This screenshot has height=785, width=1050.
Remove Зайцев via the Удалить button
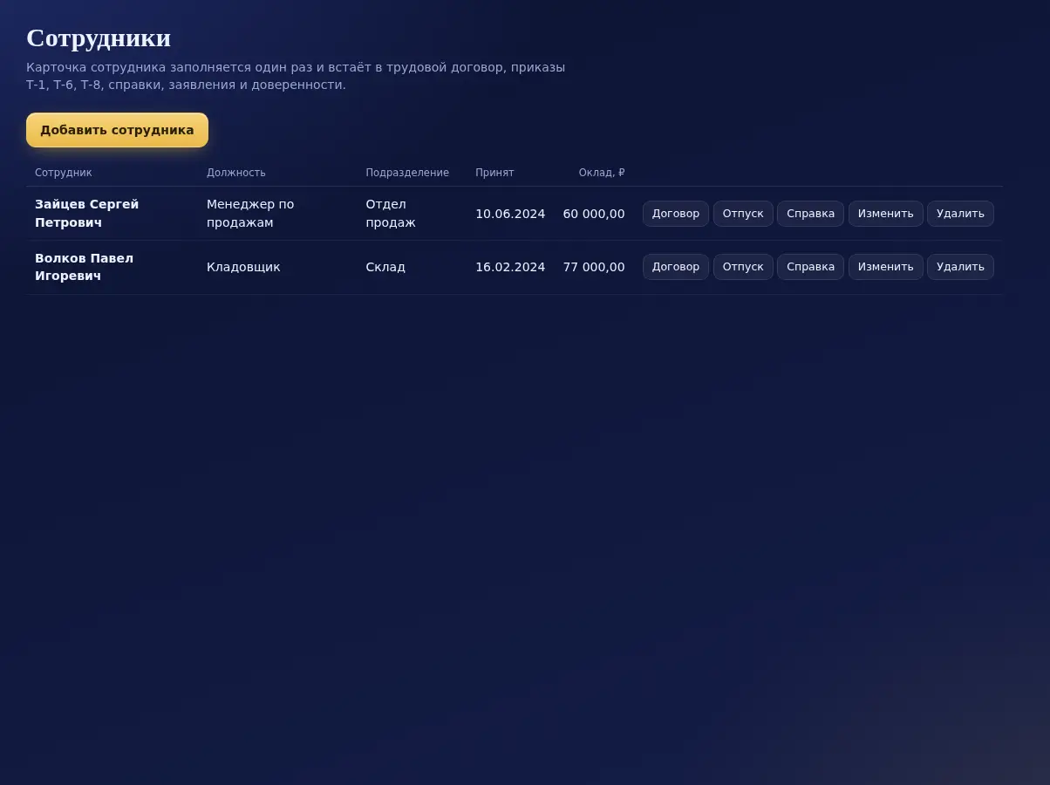point(960,214)
